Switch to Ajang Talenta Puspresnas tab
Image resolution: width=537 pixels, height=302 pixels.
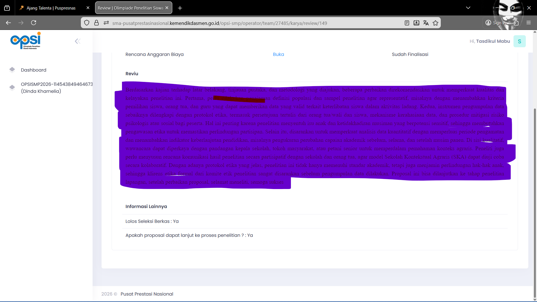point(51,8)
